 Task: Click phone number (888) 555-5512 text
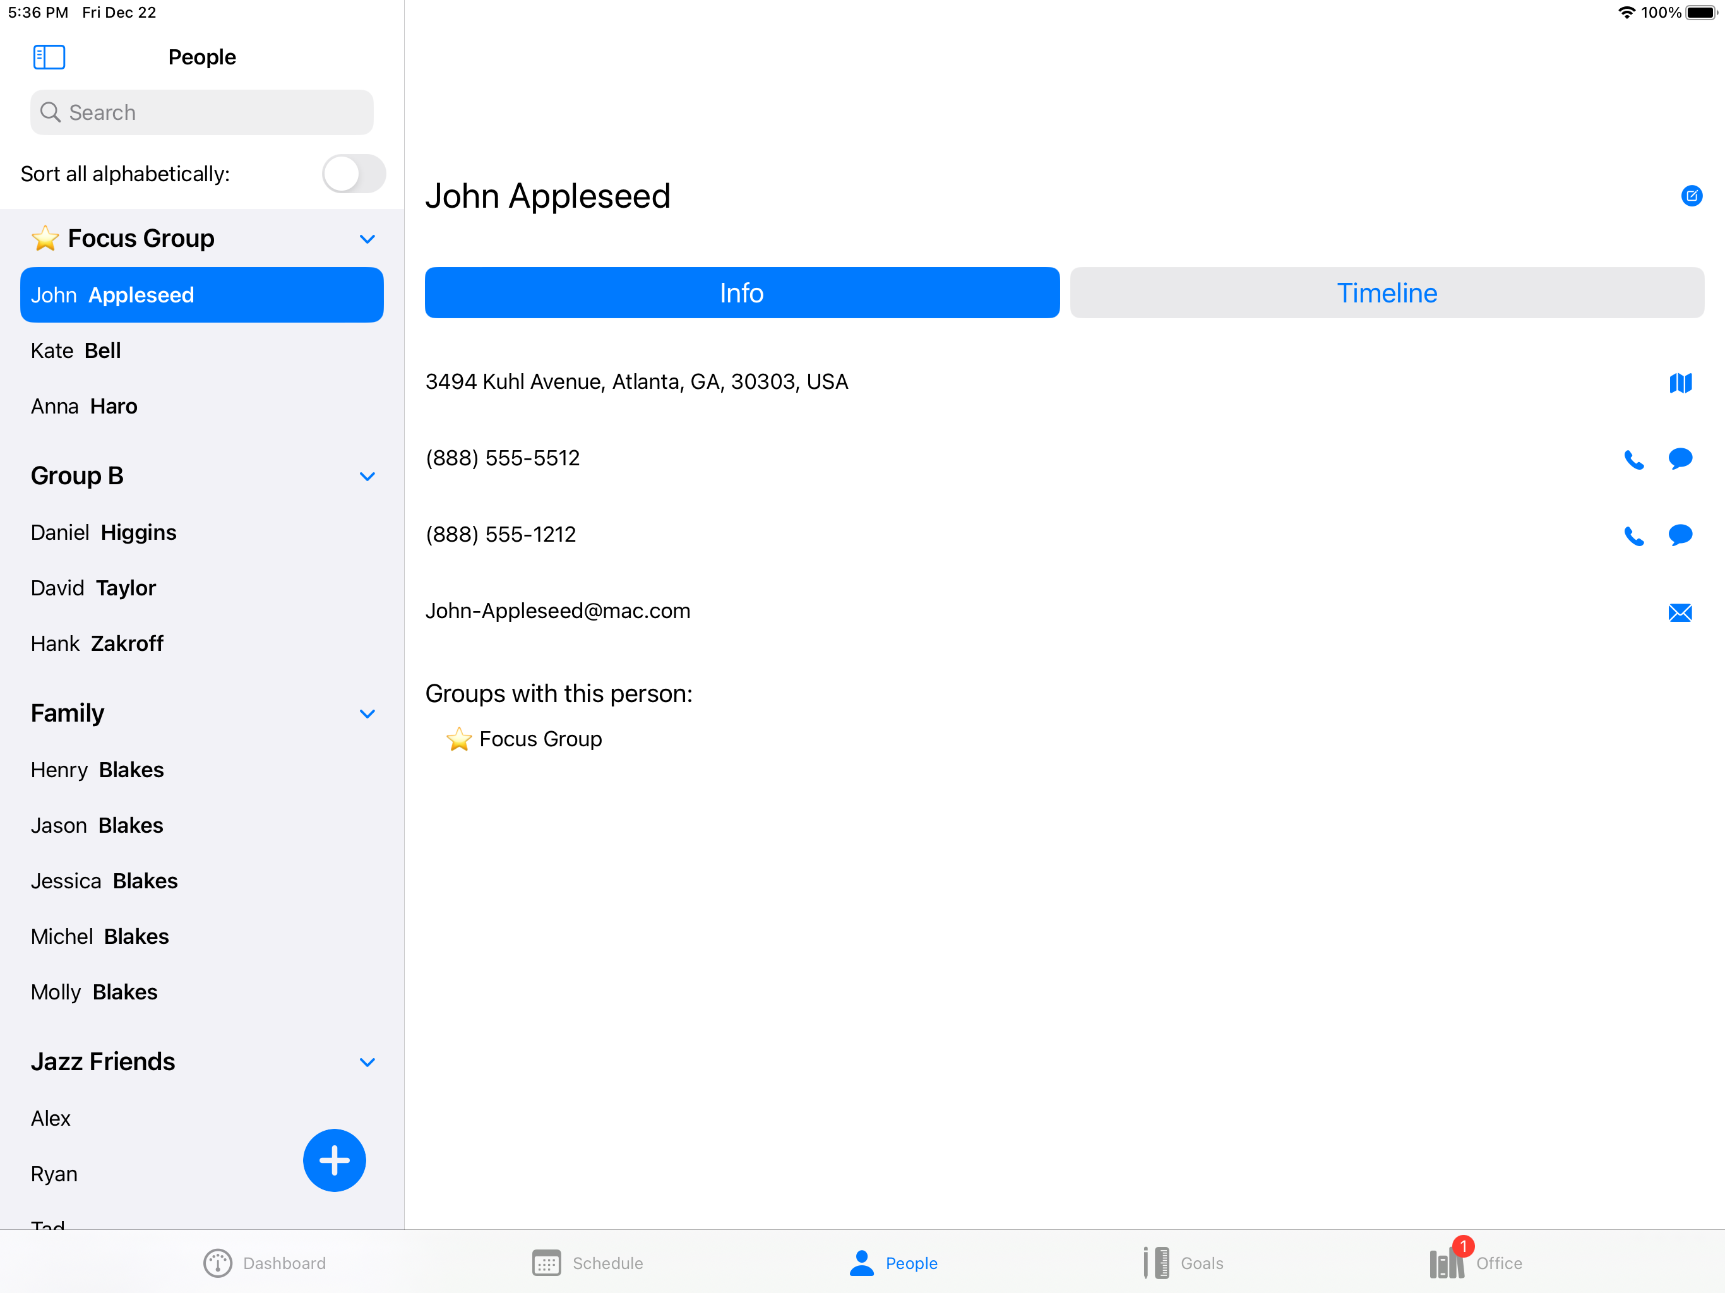502,458
